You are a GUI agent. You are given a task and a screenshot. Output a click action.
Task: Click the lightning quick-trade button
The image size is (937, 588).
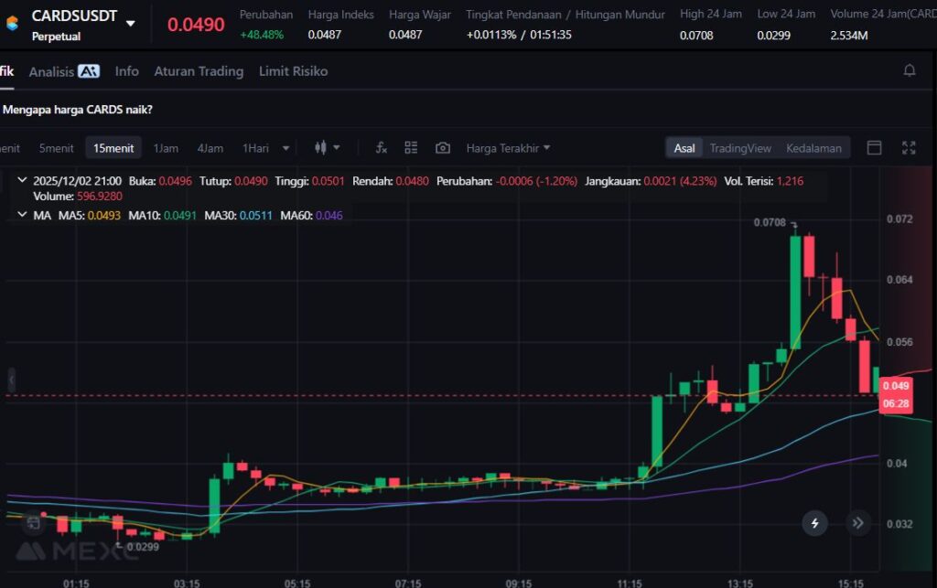(x=814, y=523)
